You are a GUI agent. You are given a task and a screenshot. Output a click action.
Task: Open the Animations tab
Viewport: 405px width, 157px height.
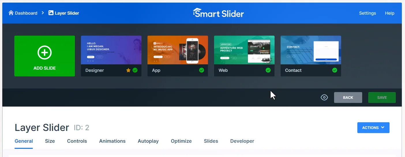click(x=112, y=141)
